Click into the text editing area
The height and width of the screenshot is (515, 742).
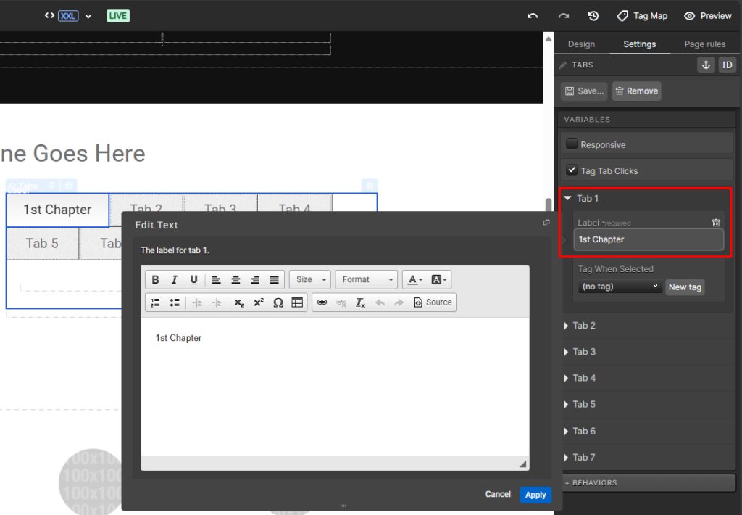click(335, 386)
